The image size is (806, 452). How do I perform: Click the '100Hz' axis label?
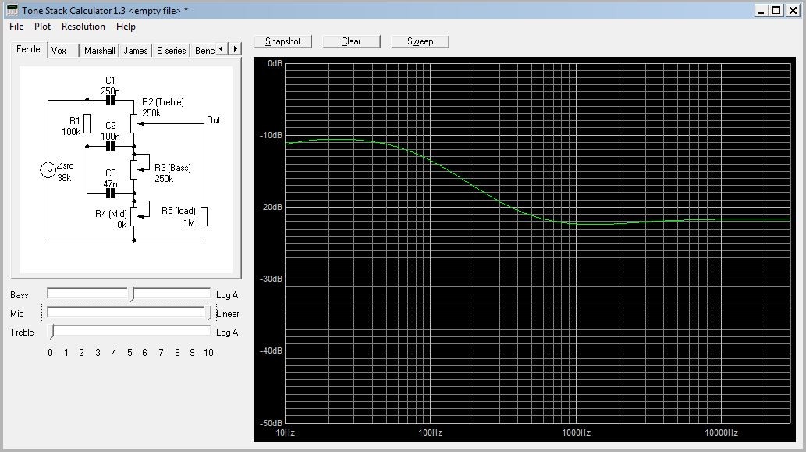point(430,432)
